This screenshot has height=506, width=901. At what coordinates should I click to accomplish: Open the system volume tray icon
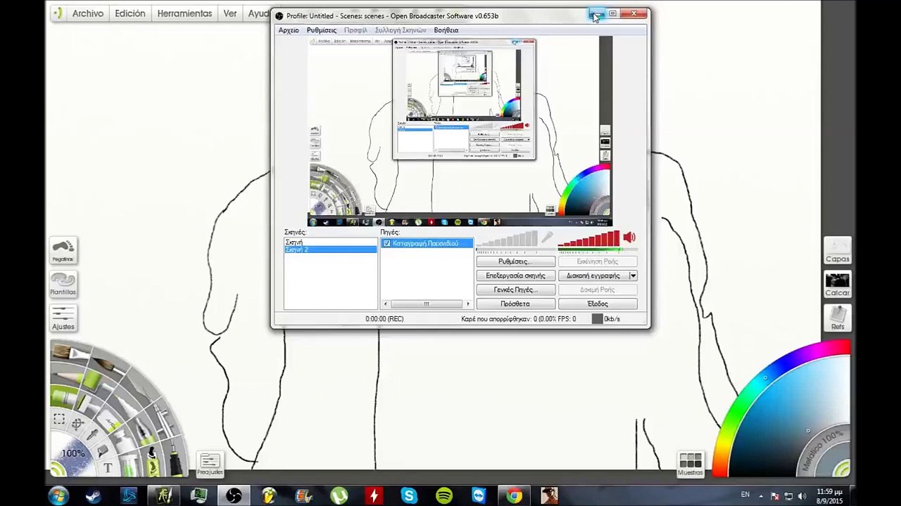click(x=802, y=496)
